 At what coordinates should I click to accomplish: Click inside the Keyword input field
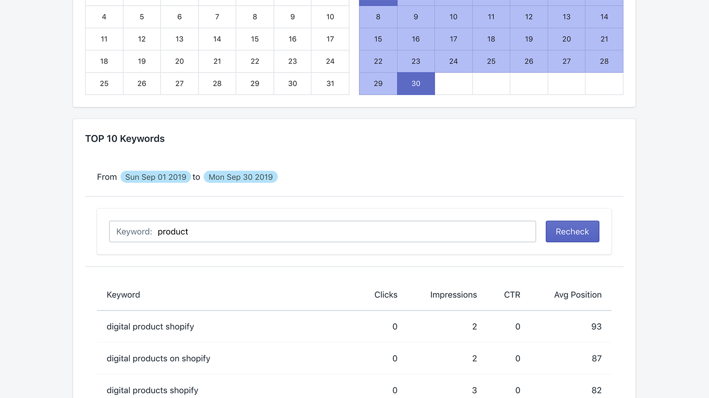(x=310, y=231)
